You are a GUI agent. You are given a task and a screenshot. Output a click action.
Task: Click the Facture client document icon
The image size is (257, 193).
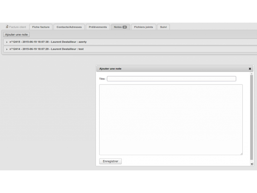(7, 26)
